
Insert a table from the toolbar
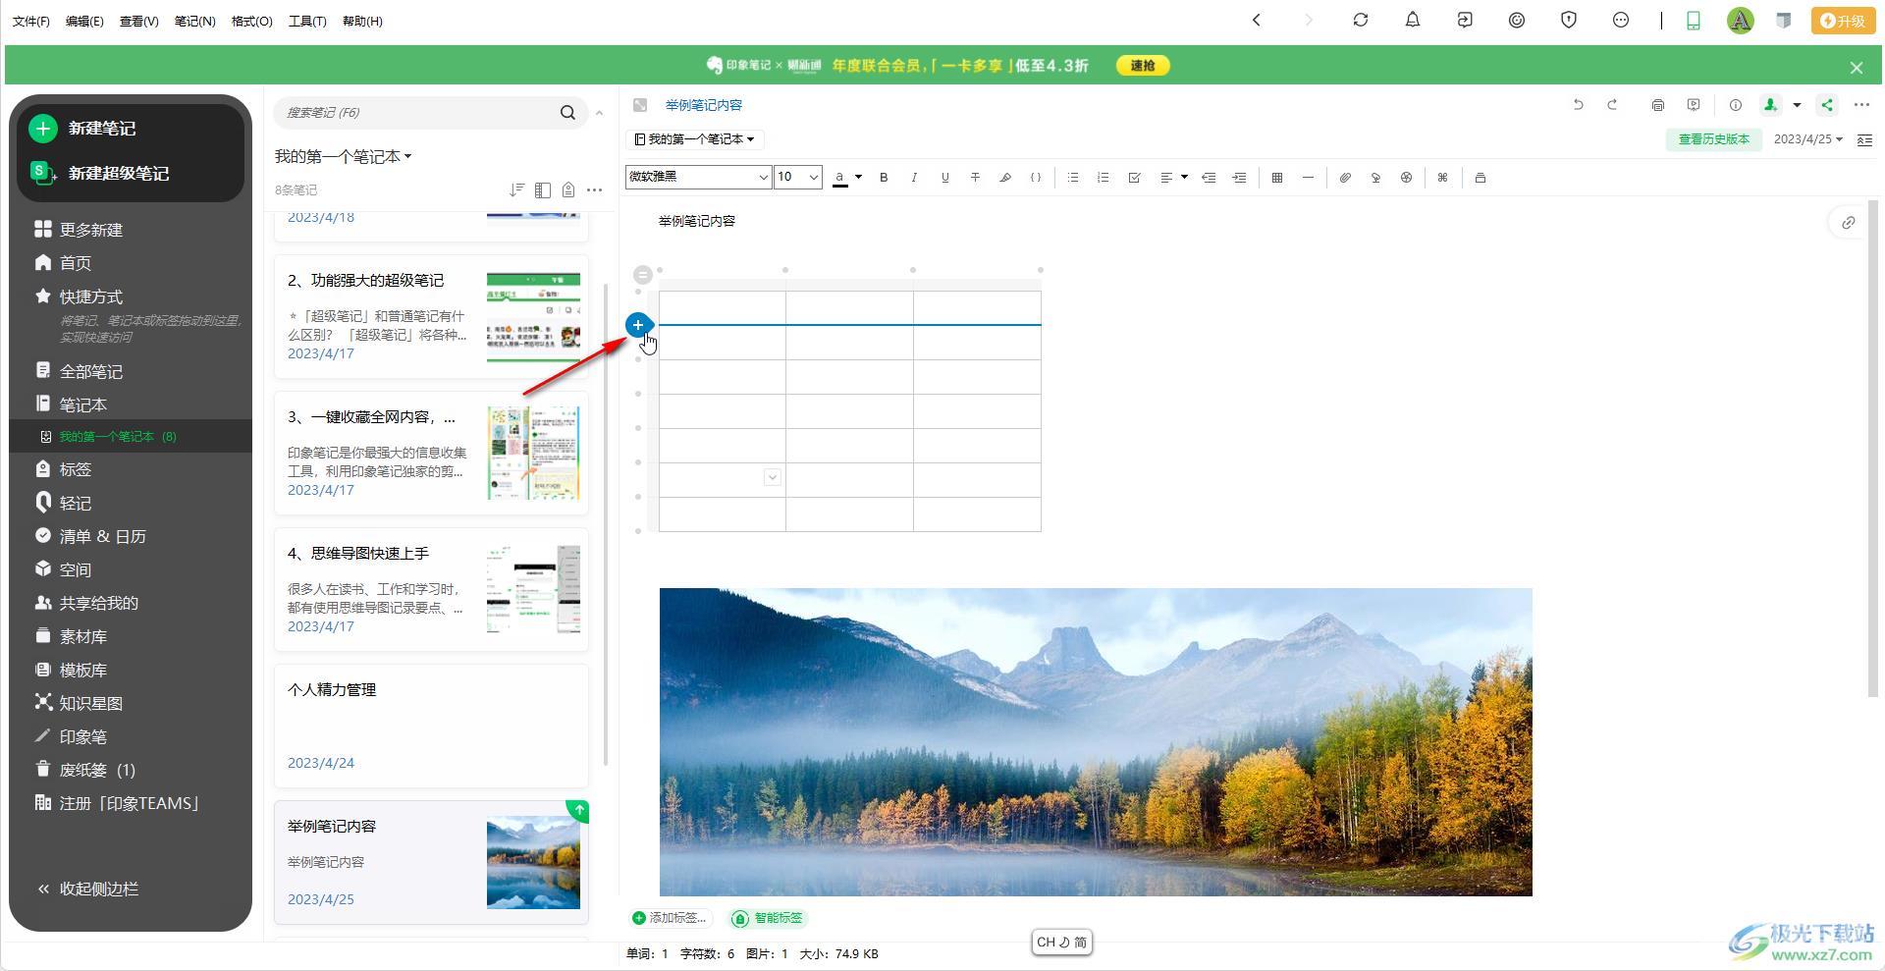1276,178
